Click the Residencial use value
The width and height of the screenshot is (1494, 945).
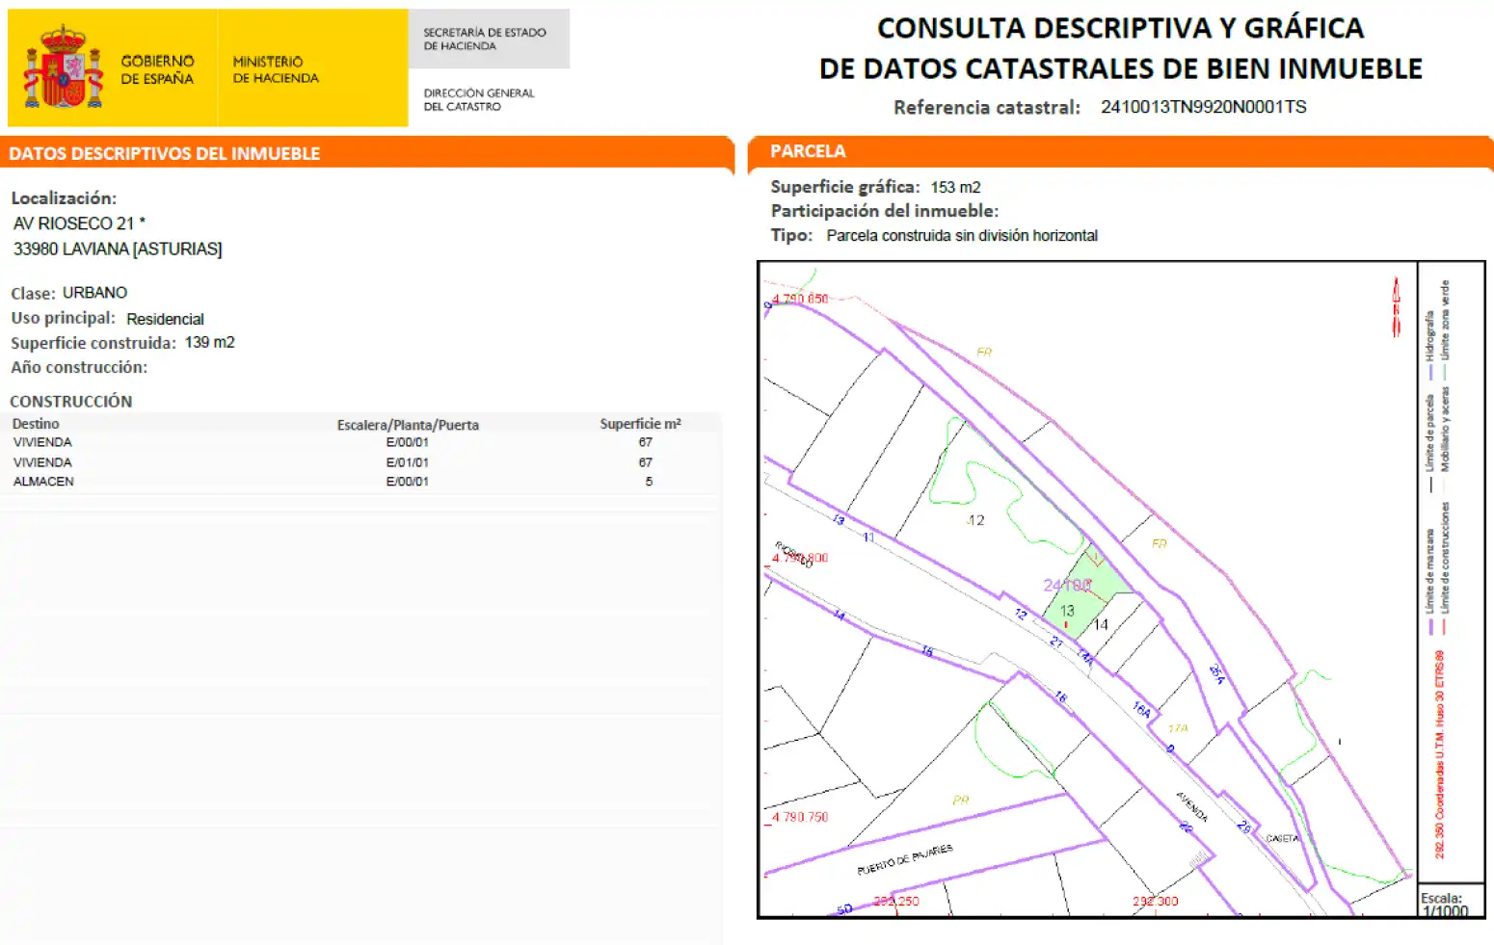[165, 319]
